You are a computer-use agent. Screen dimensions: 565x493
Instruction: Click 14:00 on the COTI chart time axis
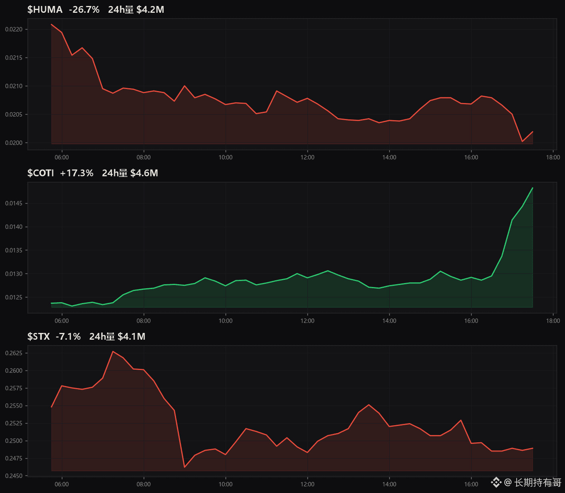tap(389, 321)
